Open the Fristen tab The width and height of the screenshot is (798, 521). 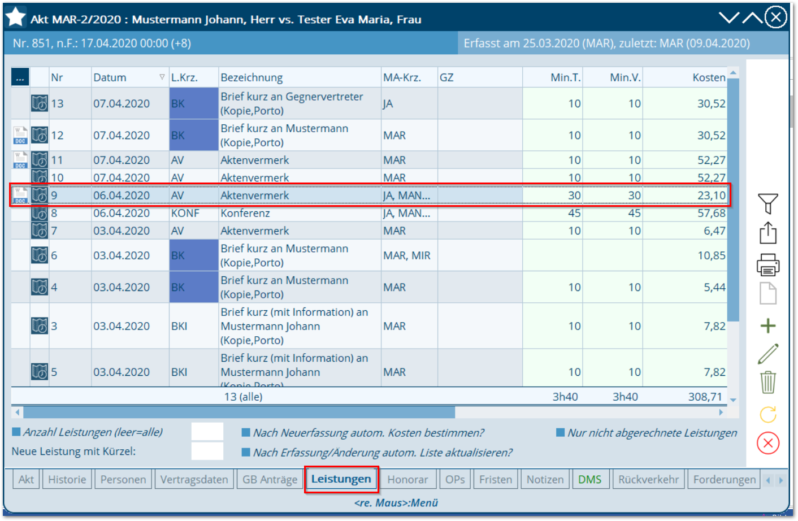pyautogui.click(x=496, y=480)
